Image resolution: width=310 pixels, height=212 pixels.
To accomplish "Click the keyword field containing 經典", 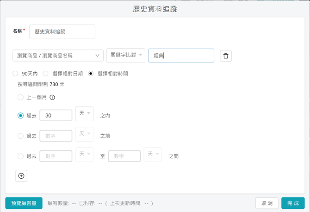I will [x=181, y=56].
